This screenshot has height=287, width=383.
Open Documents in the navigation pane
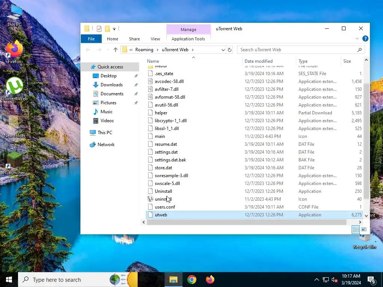pyautogui.click(x=112, y=94)
